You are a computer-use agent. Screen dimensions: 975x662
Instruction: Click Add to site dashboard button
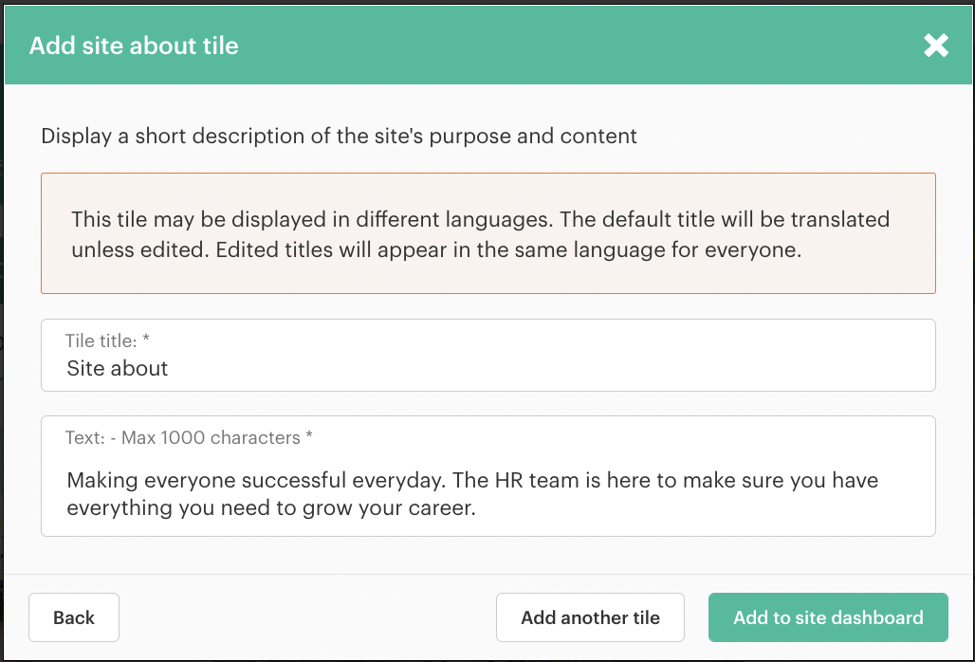pyautogui.click(x=828, y=617)
